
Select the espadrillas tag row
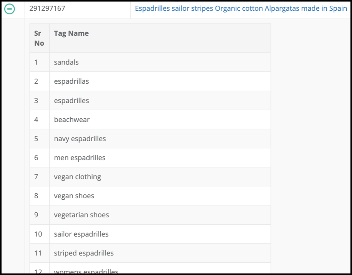71,81
